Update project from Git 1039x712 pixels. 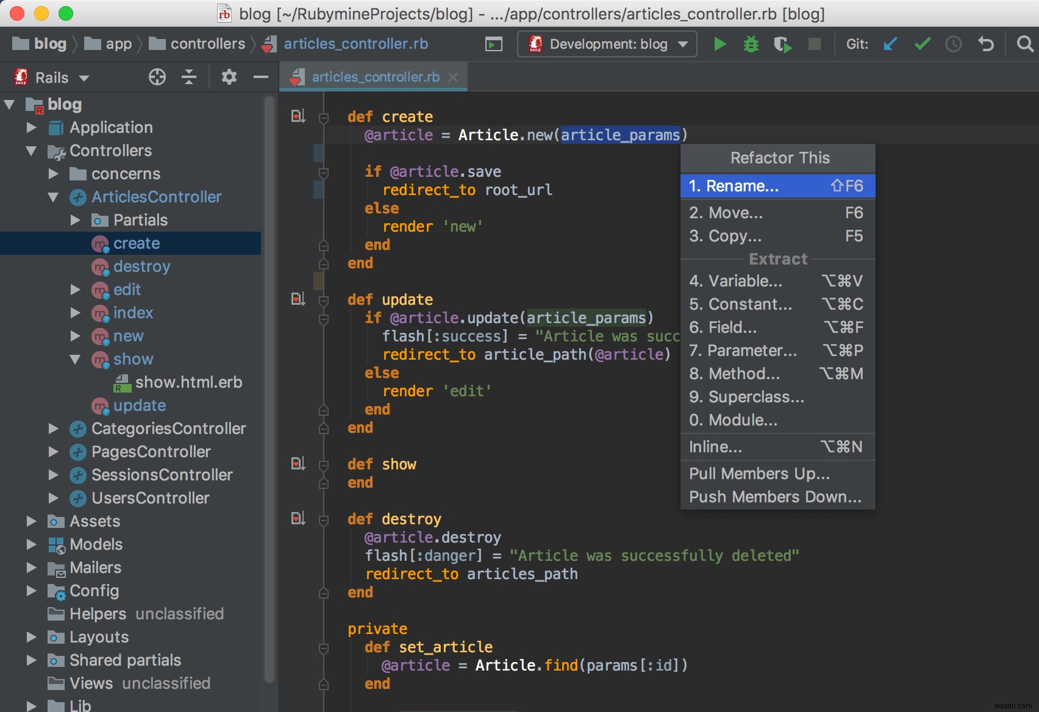point(890,43)
